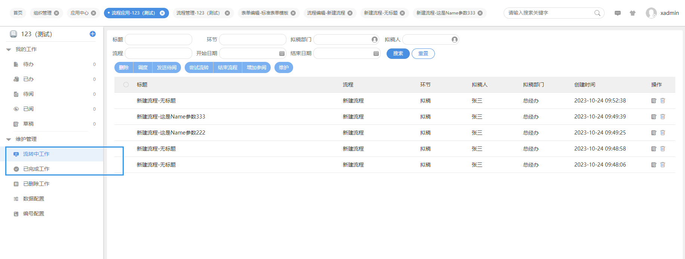Click the 重置 button
Screen dimensions: 685x259
point(423,54)
